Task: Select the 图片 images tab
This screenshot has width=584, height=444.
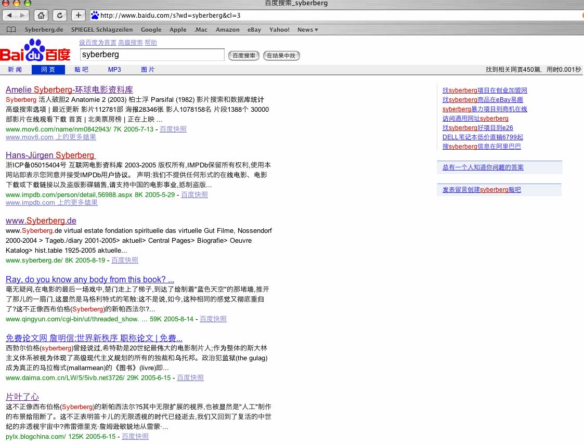Action: (x=148, y=70)
